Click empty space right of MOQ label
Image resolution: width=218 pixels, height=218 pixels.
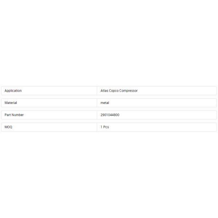[x=54, y=127]
